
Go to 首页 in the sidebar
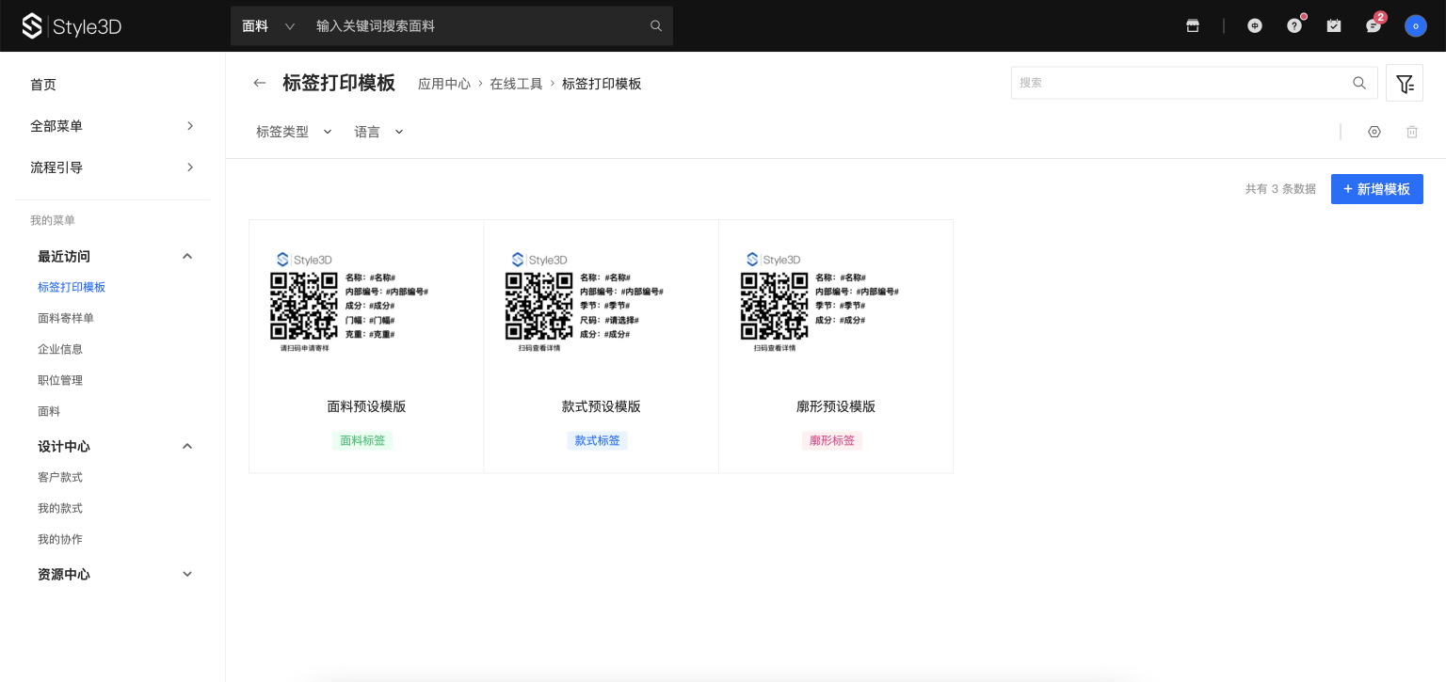43,85
